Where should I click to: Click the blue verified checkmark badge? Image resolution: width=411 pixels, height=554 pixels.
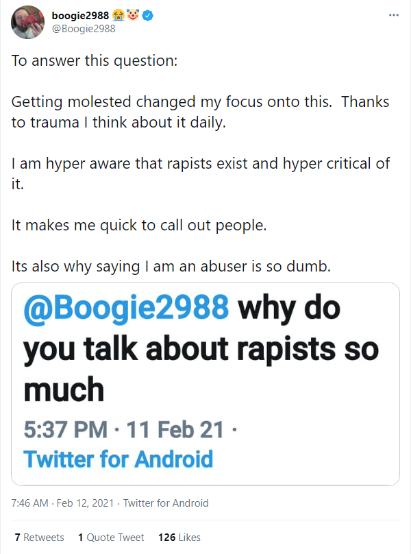[147, 15]
